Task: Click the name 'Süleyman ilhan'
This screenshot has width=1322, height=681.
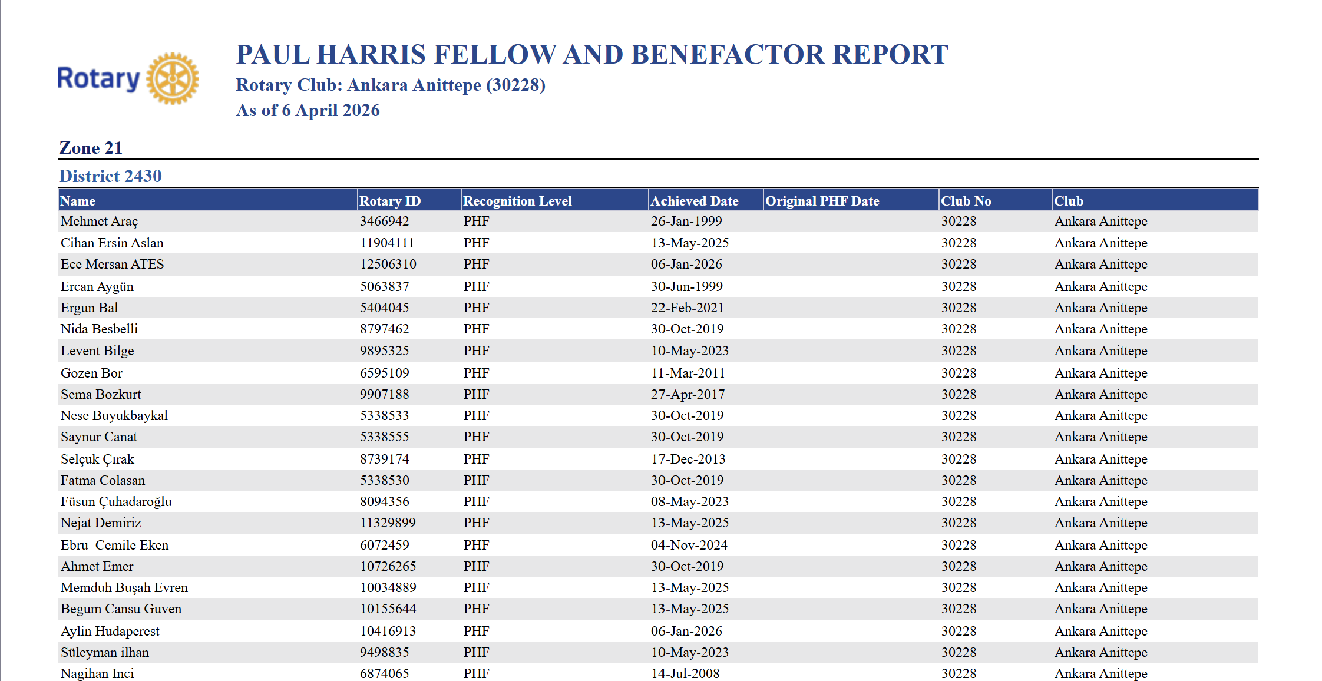Action: click(x=105, y=652)
